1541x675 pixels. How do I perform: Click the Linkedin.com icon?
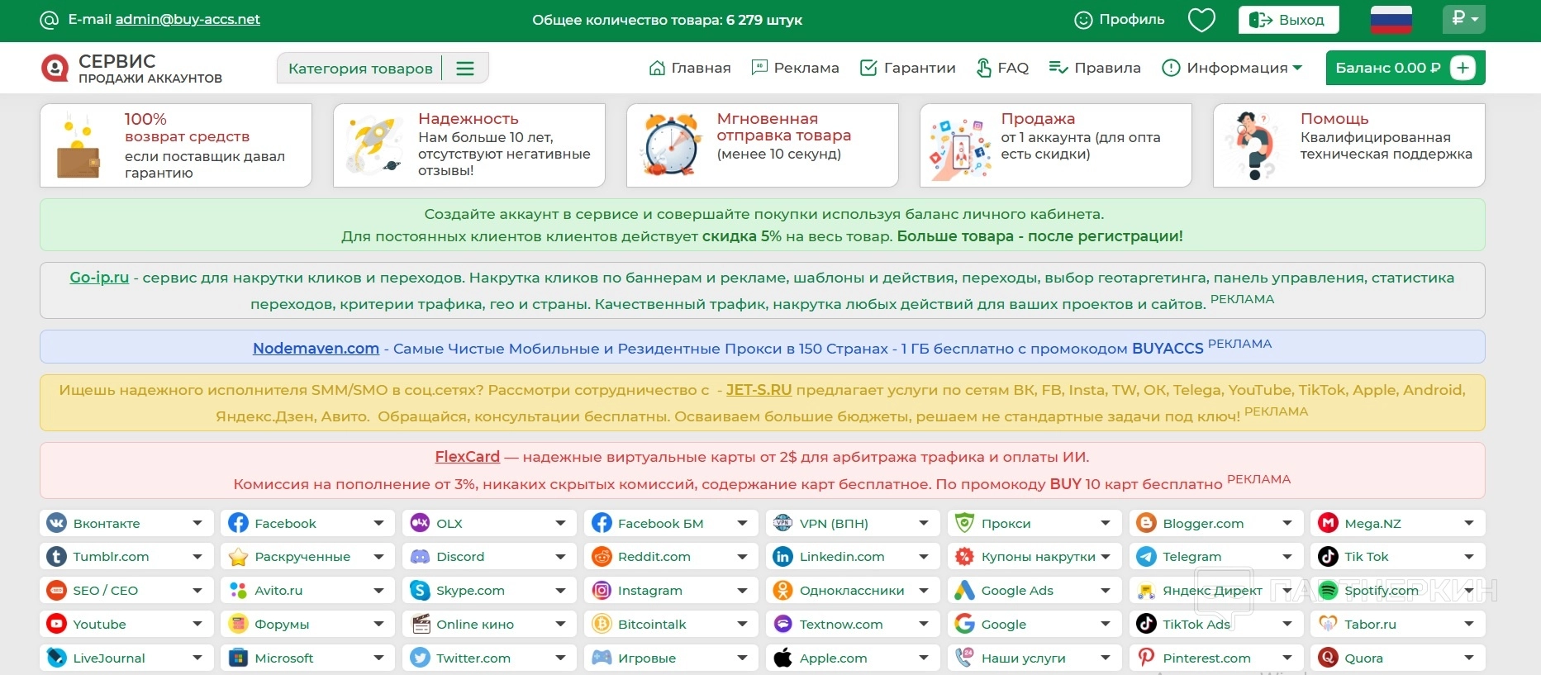[x=782, y=557]
